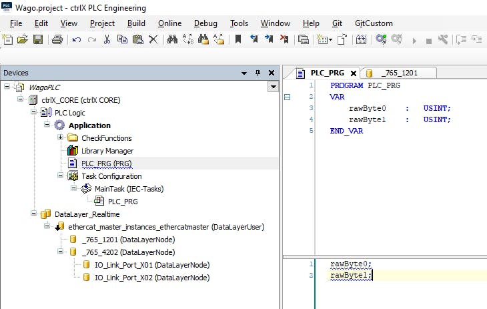Open the Git menu
Viewport: 487px width, 309px height.
click(337, 23)
